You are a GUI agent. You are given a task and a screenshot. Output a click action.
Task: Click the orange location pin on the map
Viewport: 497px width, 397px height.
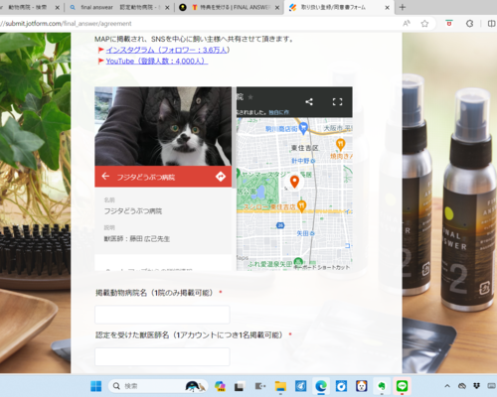pos(294,182)
